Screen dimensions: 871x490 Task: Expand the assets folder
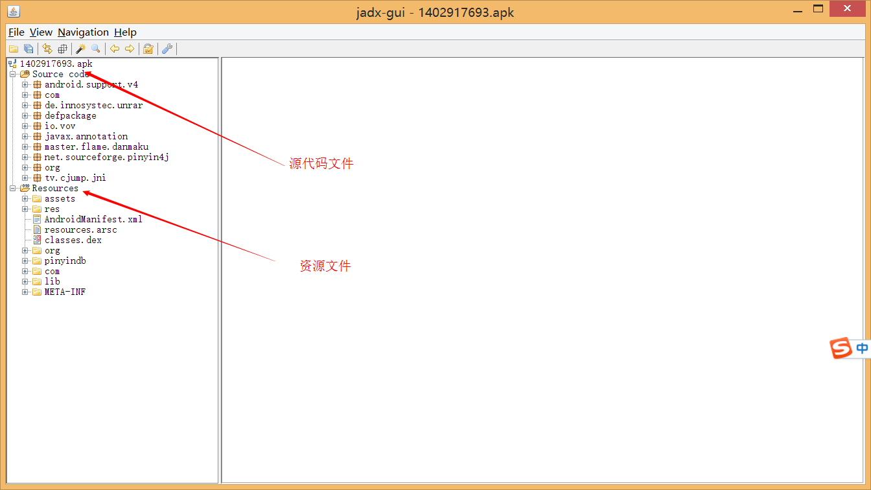[x=25, y=199]
